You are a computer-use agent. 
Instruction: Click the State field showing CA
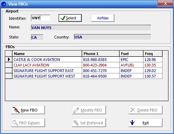click(37, 37)
